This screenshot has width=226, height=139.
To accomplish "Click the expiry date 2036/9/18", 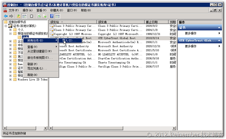I will click(x=152, y=58).
